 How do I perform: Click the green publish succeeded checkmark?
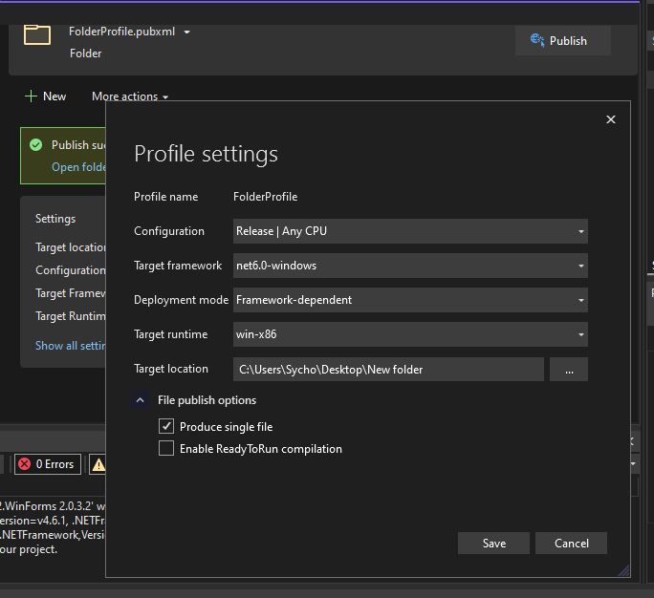36,145
